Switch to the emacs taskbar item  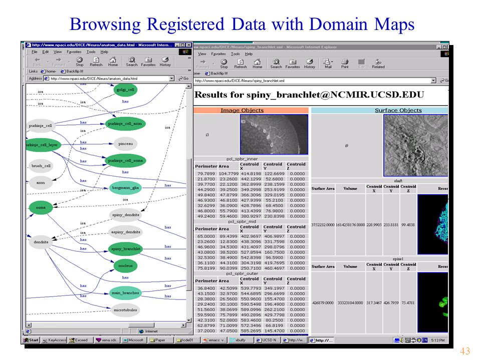click(214, 340)
